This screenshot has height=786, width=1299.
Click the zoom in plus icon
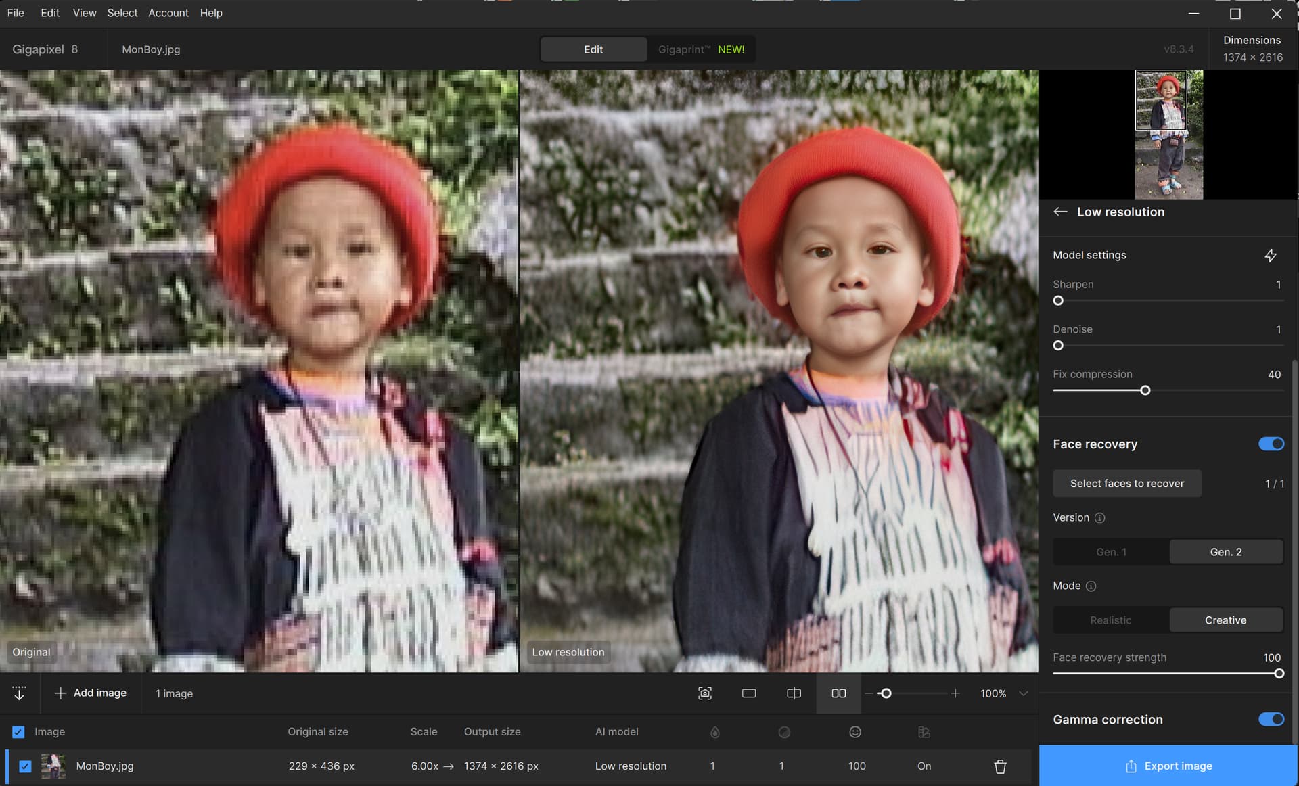click(x=955, y=693)
